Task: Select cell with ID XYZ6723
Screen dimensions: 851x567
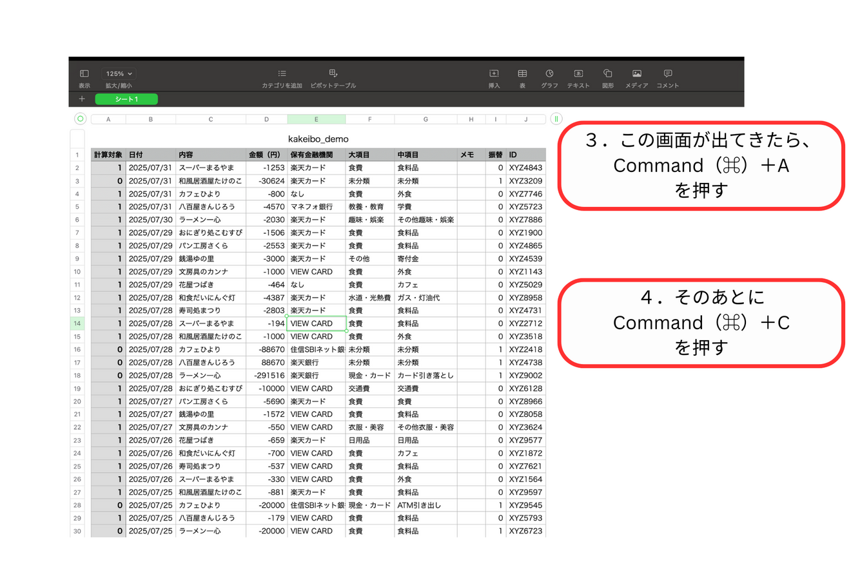Action: point(526,531)
